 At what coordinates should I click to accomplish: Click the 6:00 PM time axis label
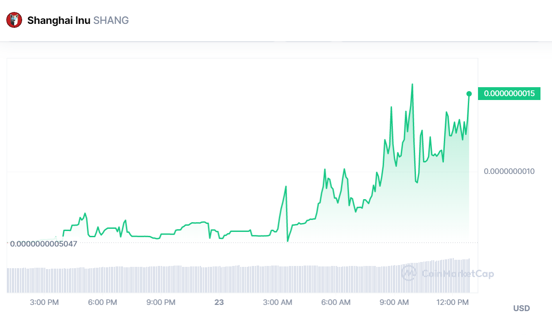[103, 303]
